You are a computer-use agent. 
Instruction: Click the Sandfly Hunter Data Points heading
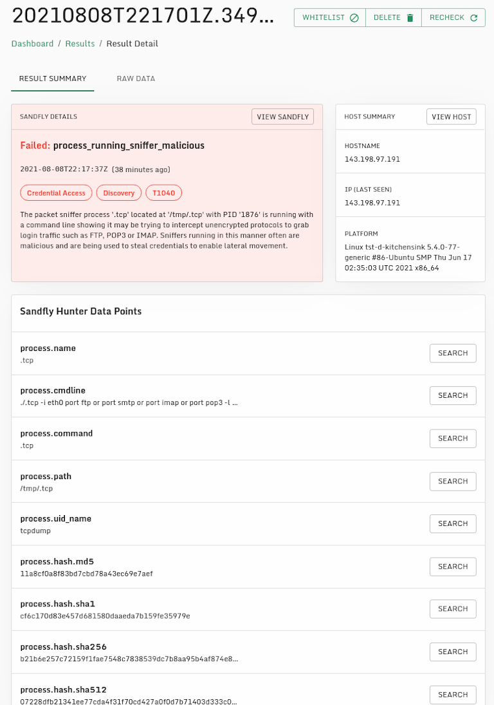click(81, 311)
